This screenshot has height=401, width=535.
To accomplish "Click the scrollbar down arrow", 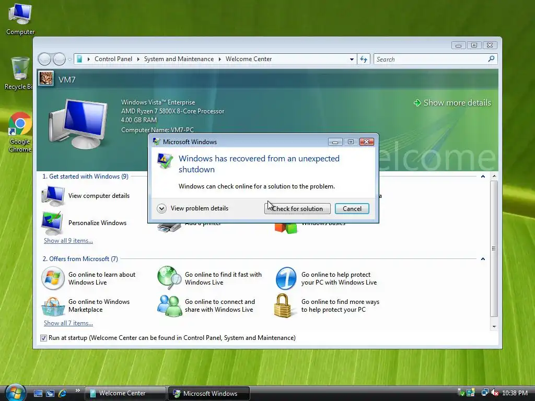I will point(494,326).
